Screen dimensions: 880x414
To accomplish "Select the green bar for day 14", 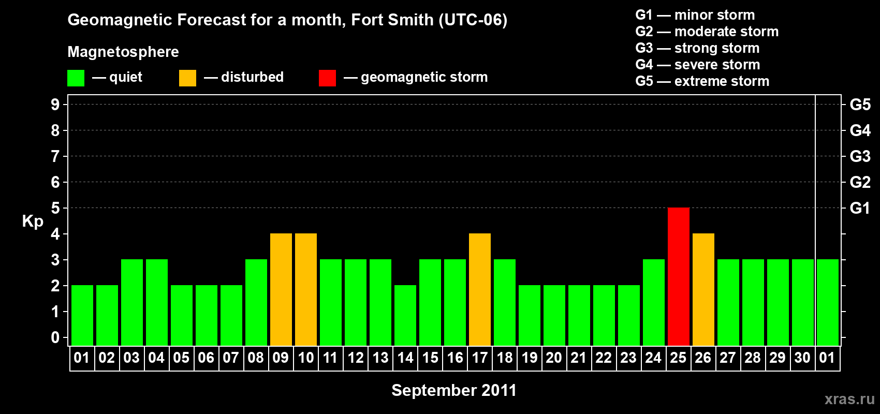I will tap(405, 315).
